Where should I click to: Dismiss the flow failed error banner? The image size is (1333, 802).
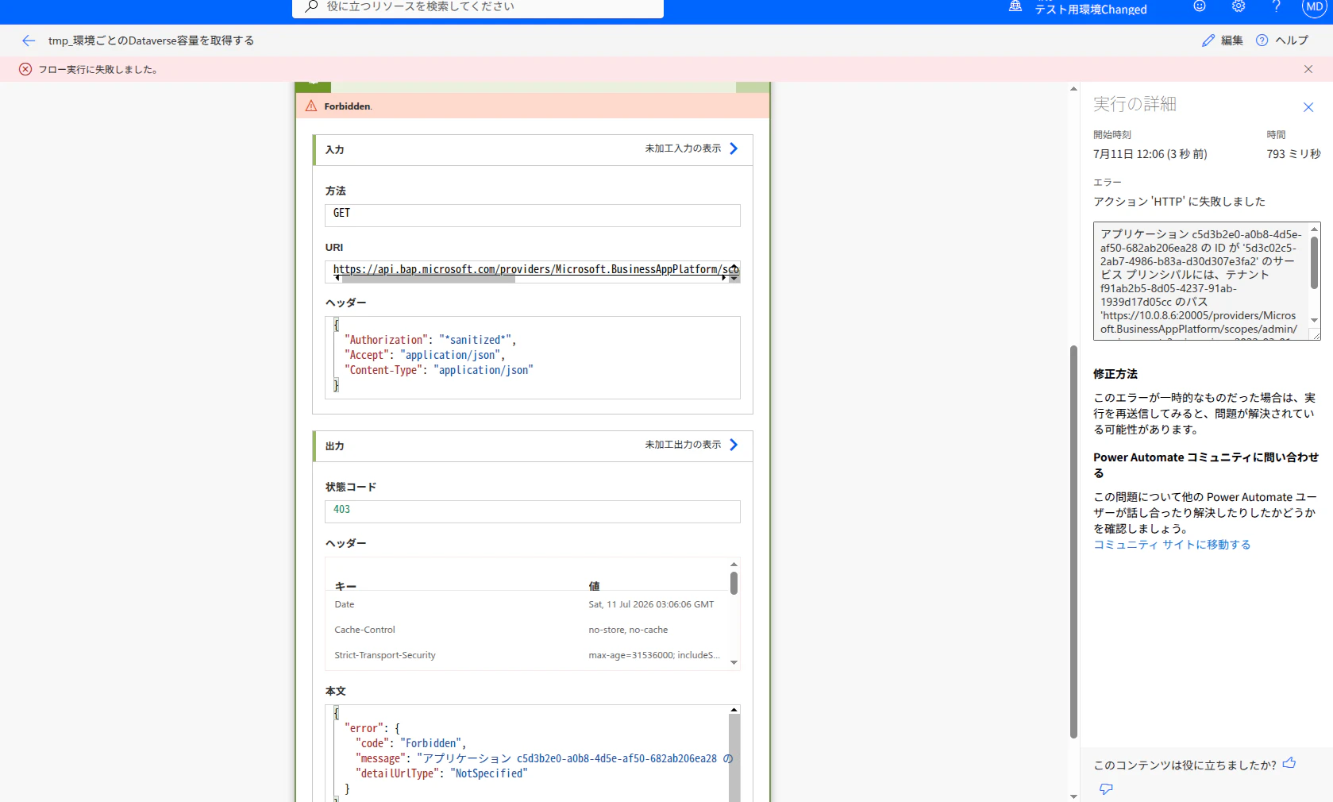pyautogui.click(x=1308, y=69)
